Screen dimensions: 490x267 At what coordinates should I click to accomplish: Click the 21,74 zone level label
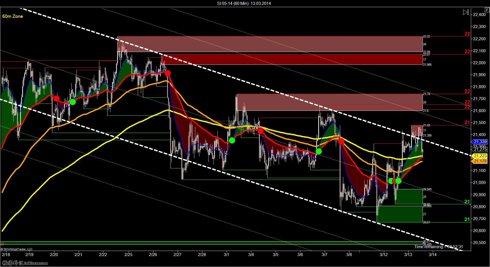[426, 94]
